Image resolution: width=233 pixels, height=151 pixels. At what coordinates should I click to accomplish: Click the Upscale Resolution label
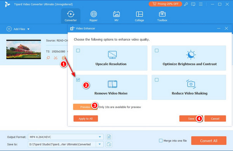(111, 64)
